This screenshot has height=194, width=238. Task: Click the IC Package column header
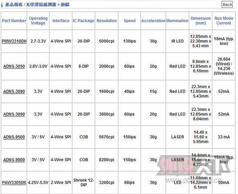pos(83,20)
